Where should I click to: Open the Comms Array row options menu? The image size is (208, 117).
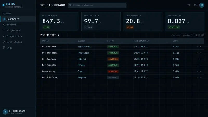tap(199, 71)
